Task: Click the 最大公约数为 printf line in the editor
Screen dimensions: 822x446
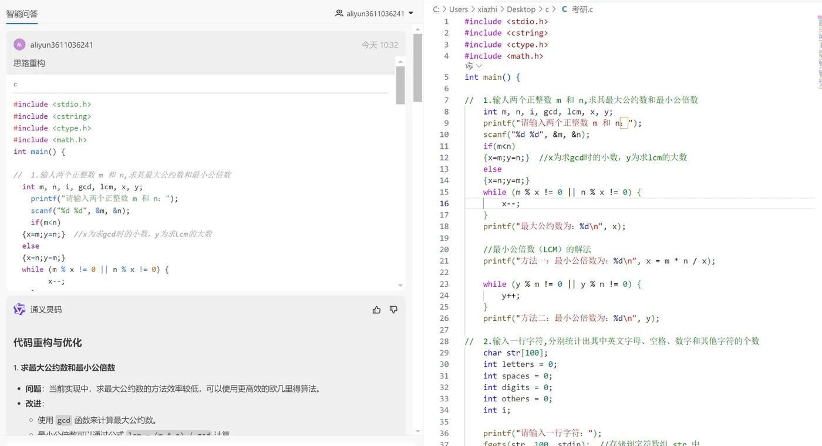Action: (554, 226)
